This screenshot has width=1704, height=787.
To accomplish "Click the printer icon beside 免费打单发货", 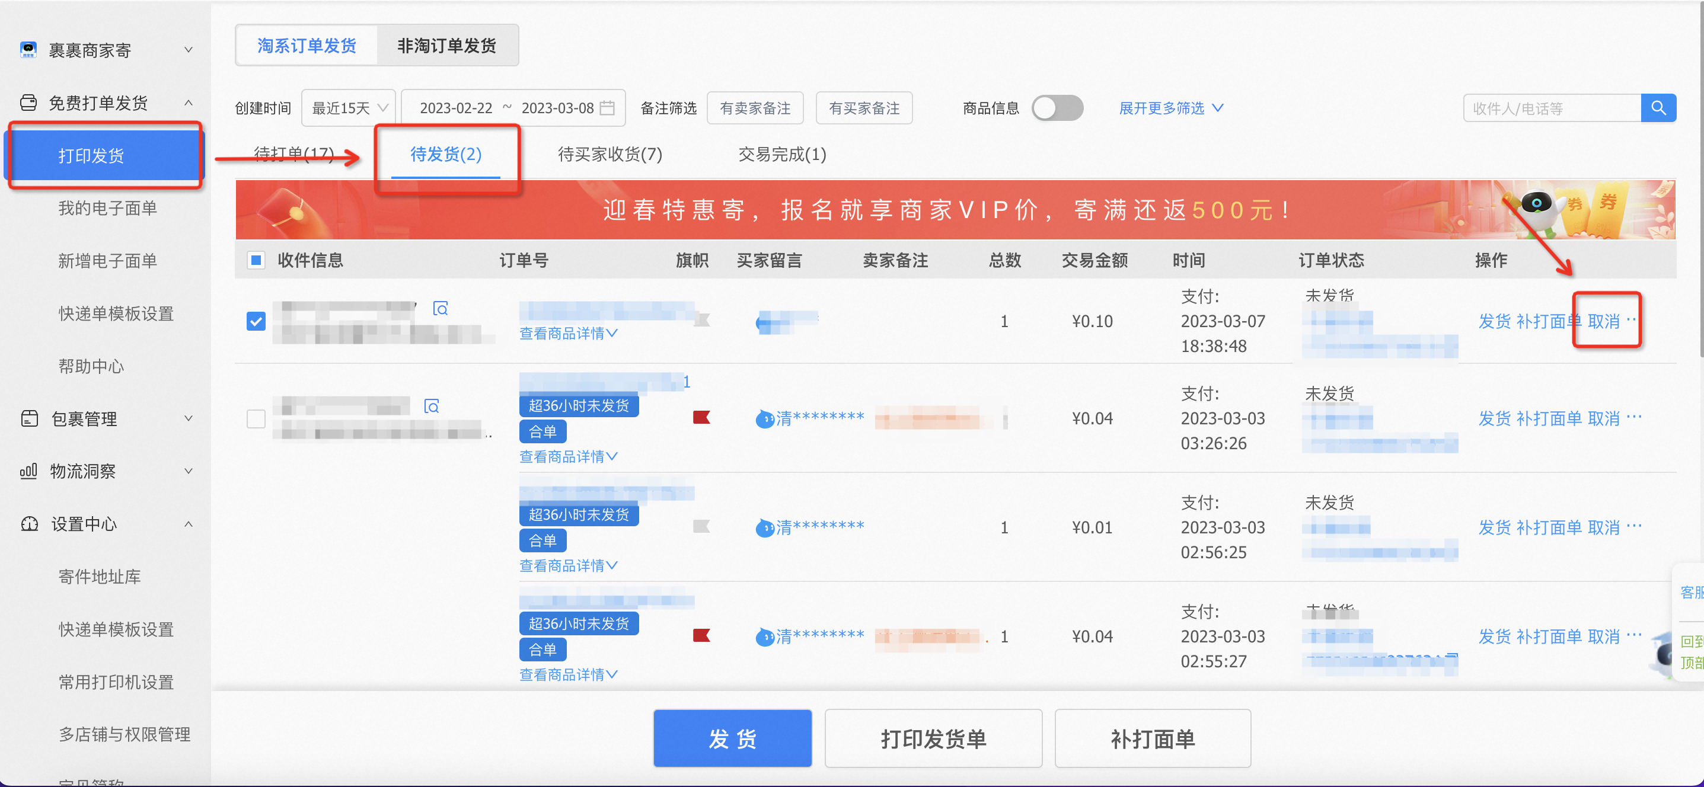I will (x=28, y=103).
